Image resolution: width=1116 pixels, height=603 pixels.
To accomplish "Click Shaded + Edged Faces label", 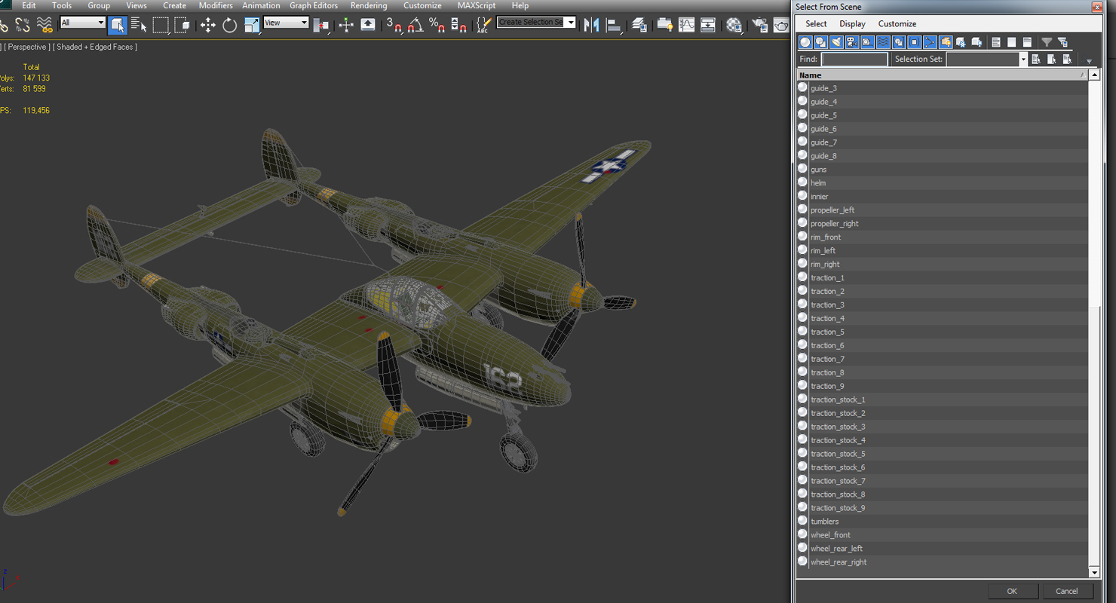I will [95, 47].
